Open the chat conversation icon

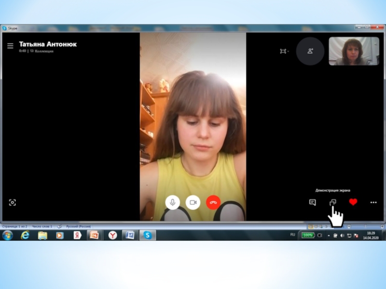[x=312, y=202]
